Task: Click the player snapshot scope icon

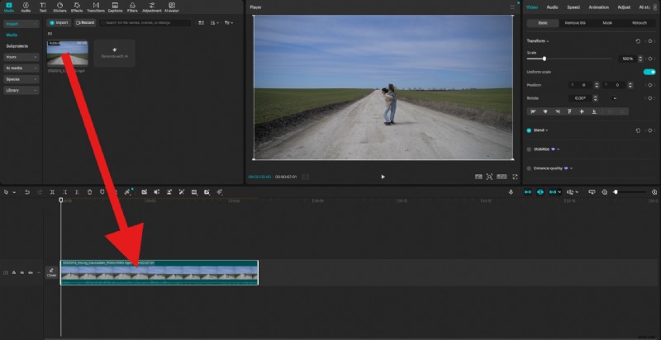Action: (x=489, y=177)
